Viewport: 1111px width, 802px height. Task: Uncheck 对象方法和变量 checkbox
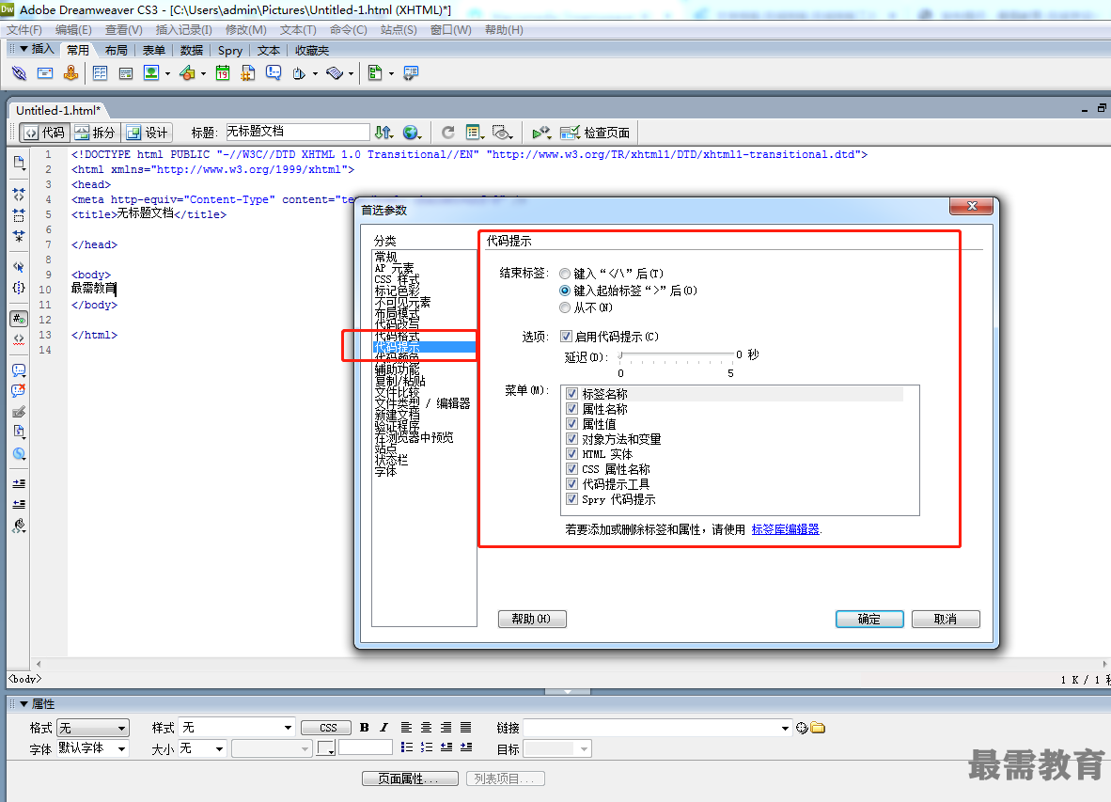(x=571, y=438)
